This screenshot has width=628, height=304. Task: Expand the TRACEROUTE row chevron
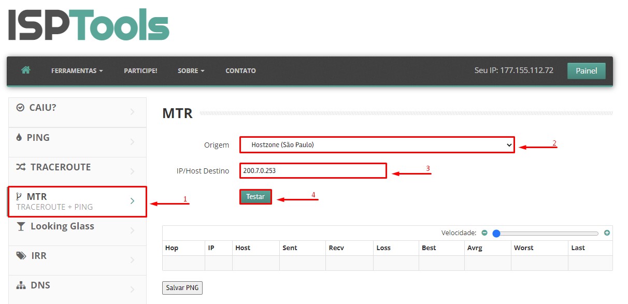(x=133, y=171)
